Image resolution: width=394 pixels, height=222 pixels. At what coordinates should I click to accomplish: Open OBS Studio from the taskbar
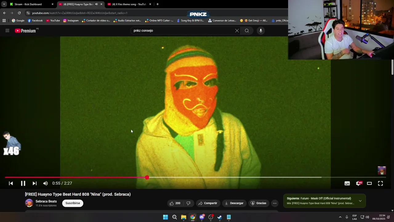click(211, 217)
